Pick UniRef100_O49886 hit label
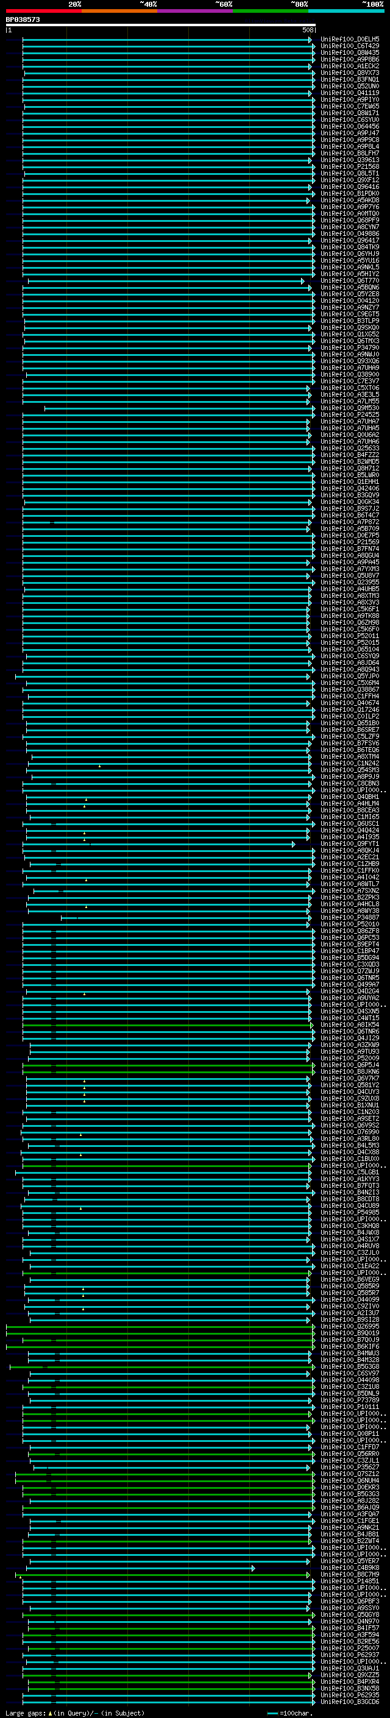 [350, 233]
